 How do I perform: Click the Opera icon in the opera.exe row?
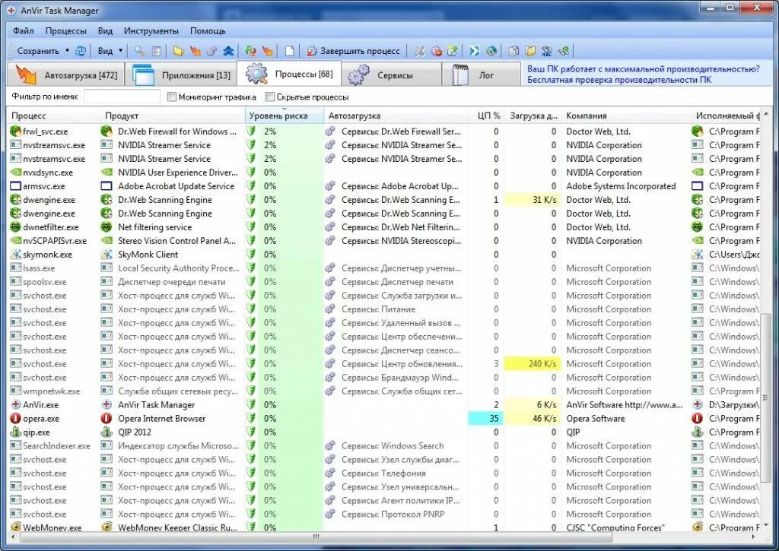point(15,419)
